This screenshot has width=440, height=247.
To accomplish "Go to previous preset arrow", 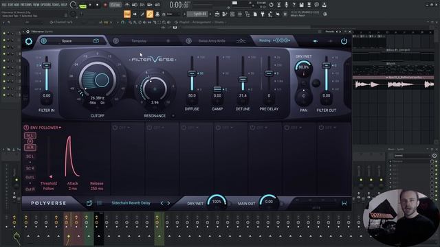I will click(162, 203).
